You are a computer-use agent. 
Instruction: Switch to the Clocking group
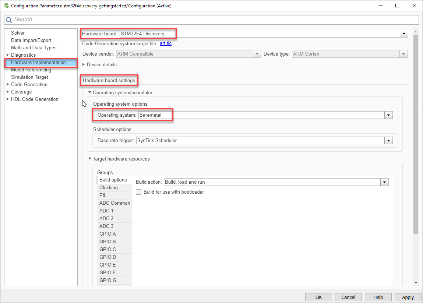coord(109,188)
